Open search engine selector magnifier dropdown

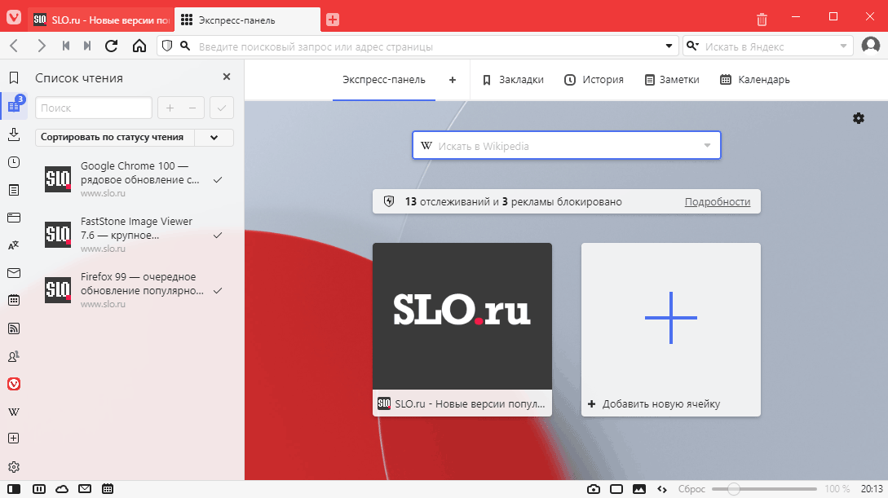(692, 46)
